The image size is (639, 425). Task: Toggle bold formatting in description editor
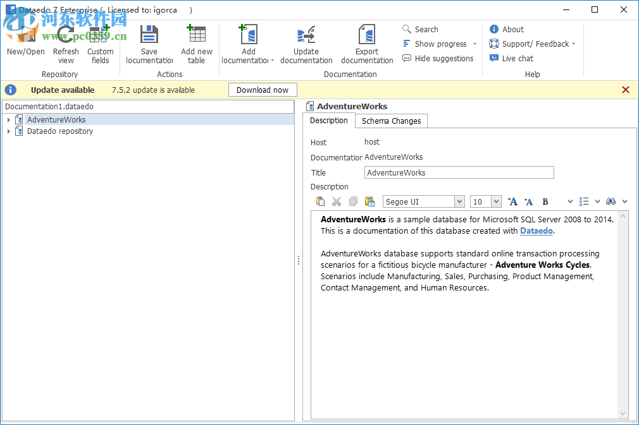point(545,202)
